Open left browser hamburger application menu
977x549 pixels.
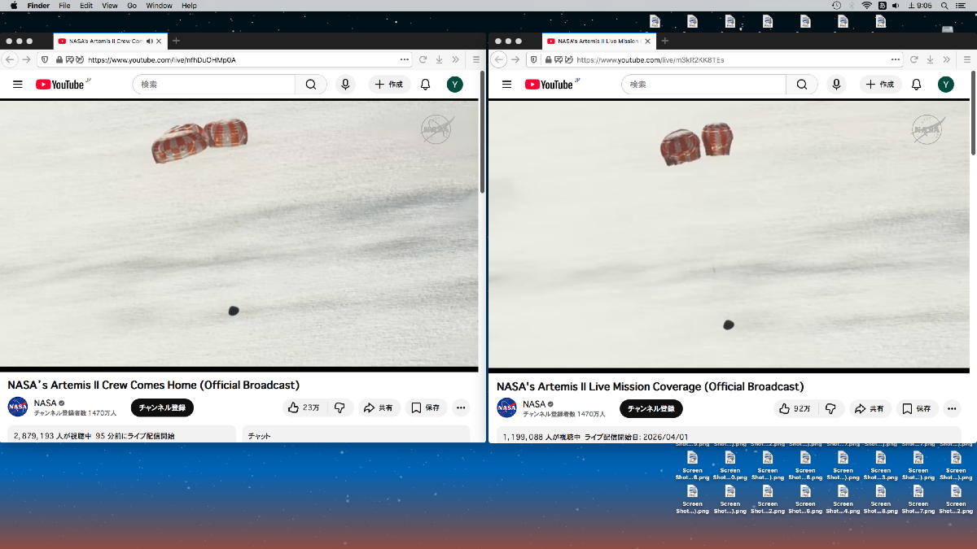(x=476, y=59)
